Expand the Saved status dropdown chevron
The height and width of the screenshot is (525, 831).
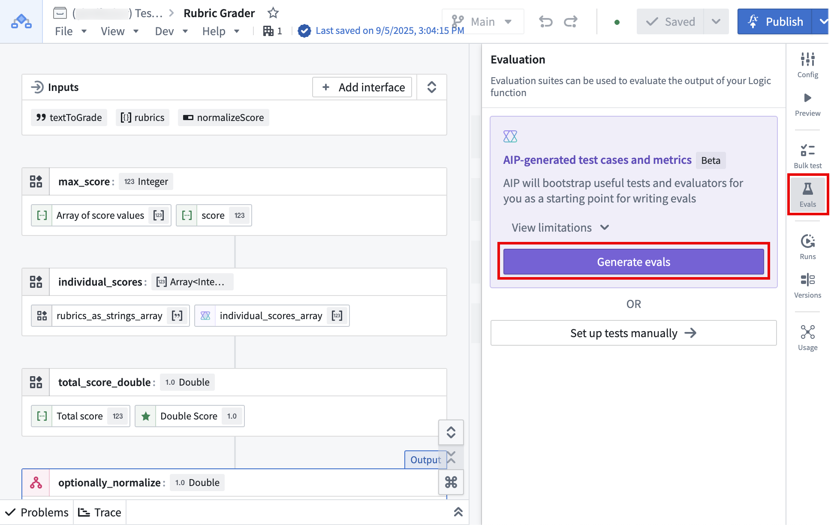[x=716, y=21]
